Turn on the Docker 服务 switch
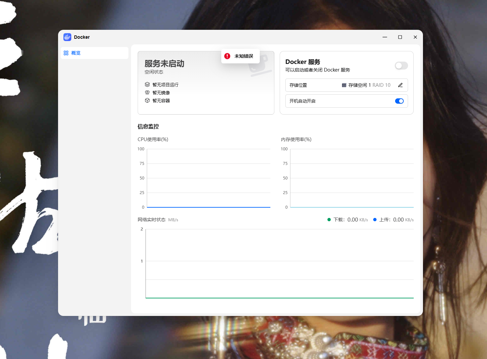 [x=401, y=66]
